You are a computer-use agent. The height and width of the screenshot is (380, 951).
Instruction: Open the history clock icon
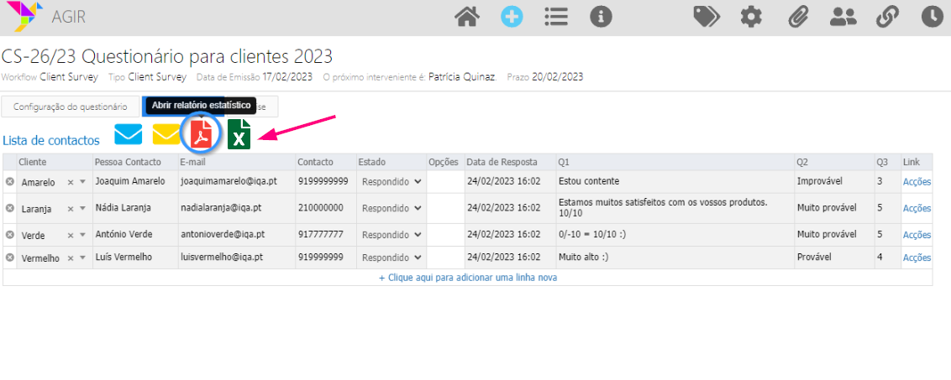933,17
